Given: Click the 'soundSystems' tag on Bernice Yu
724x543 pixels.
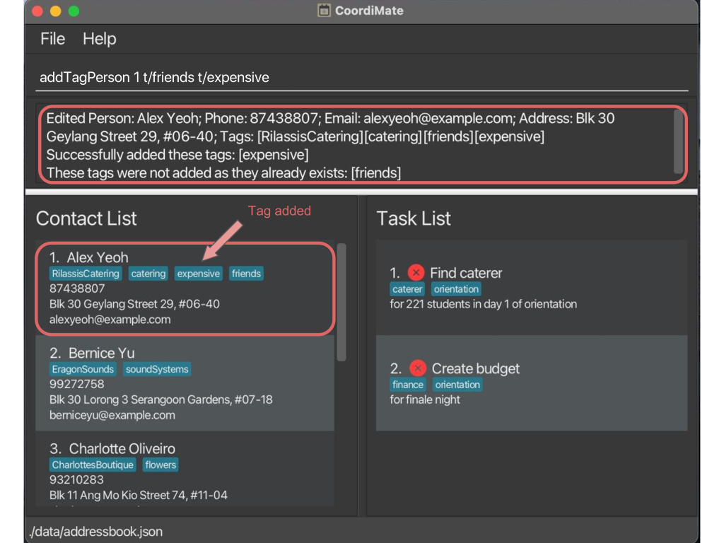Looking at the screenshot, I should 157,369.
